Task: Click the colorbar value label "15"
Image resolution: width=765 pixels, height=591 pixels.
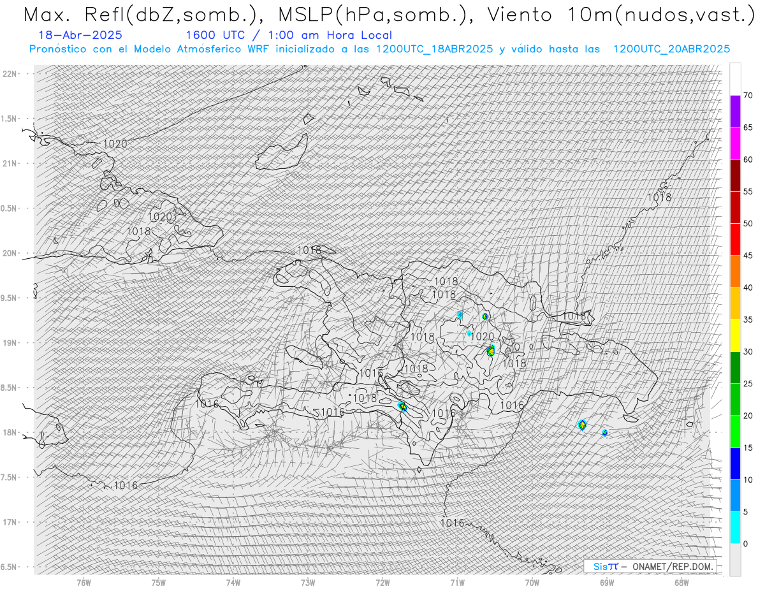Action: point(748,448)
